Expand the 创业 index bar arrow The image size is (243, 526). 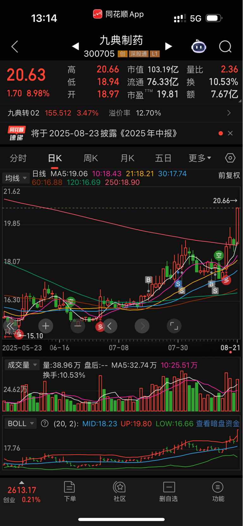tap(21, 482)
